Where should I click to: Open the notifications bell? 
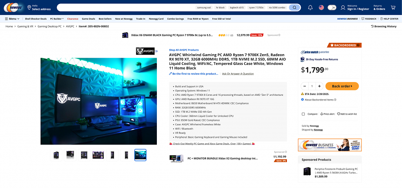(310, 7)
